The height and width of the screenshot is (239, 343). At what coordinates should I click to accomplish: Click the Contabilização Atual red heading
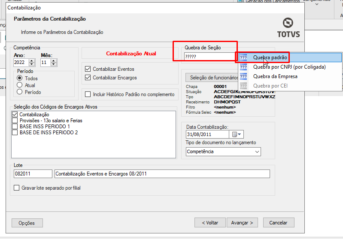[x=131, y=54]
